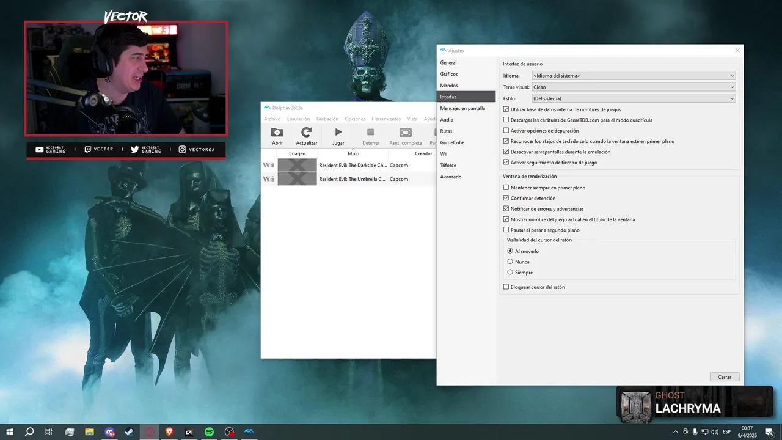The image size is (782, 440).
Task: Open File Explorer from the taskbar
Action: 89,432
